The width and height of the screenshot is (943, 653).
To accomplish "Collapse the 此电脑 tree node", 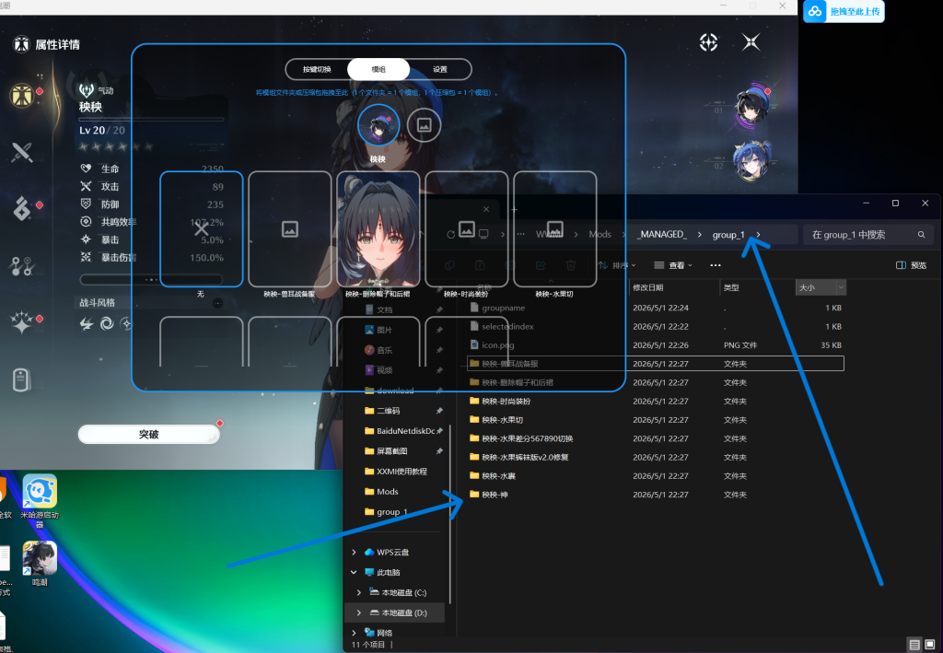I will [354, 573].
